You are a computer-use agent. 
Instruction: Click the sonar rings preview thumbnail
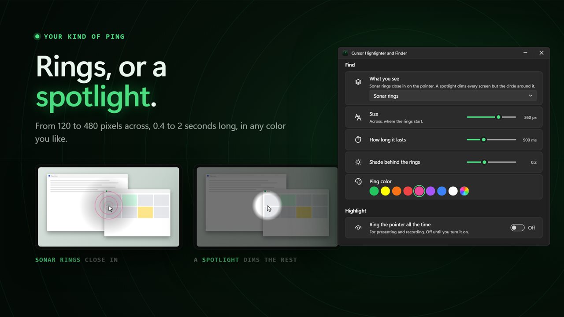108,206
